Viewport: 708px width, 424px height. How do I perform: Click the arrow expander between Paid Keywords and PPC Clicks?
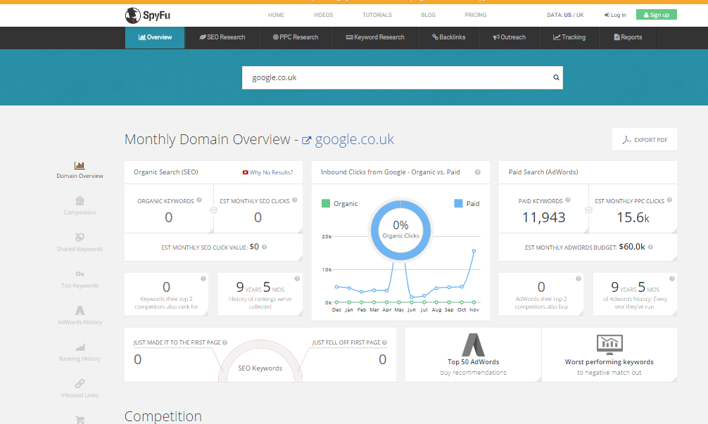coord(589,210)
